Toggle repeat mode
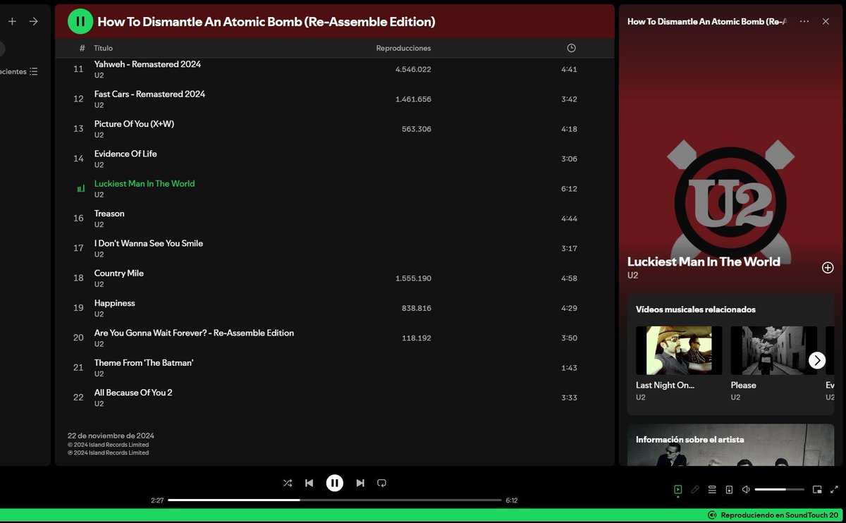The width and height of the screenshot is (846, 523). [381, 483]
